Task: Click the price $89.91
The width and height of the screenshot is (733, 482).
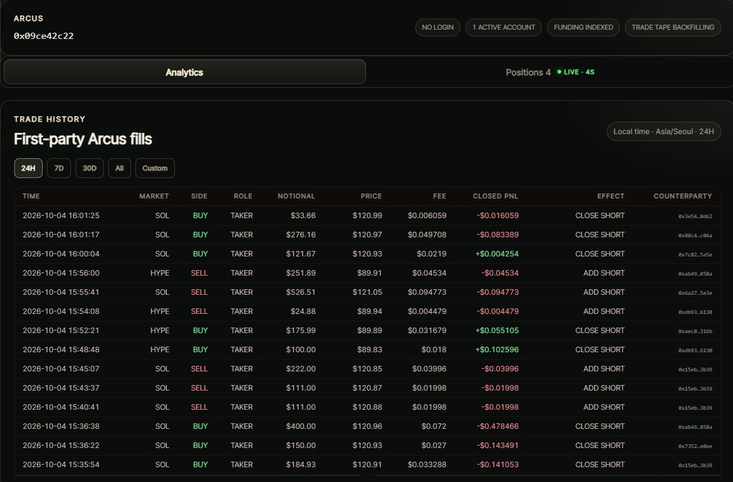Action: click(x=370, y=273)
